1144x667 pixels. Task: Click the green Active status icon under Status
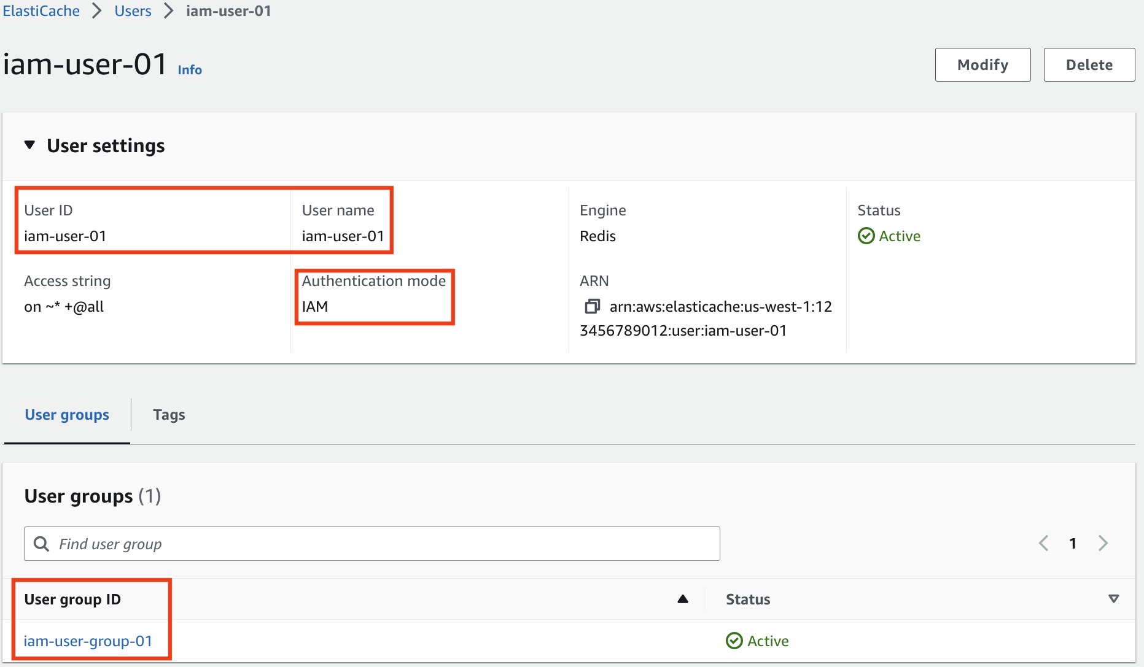(866, 236)
